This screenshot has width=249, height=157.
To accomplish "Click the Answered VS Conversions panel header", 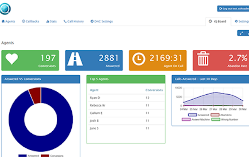I will 41,79.
